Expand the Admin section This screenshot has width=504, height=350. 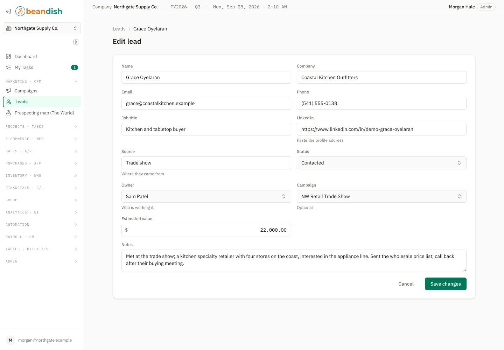pos(42,261)
